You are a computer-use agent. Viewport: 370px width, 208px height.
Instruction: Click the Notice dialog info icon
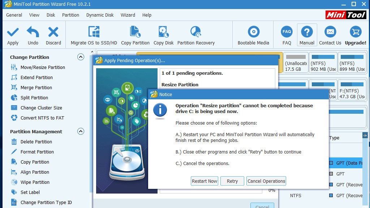point(160,110)
